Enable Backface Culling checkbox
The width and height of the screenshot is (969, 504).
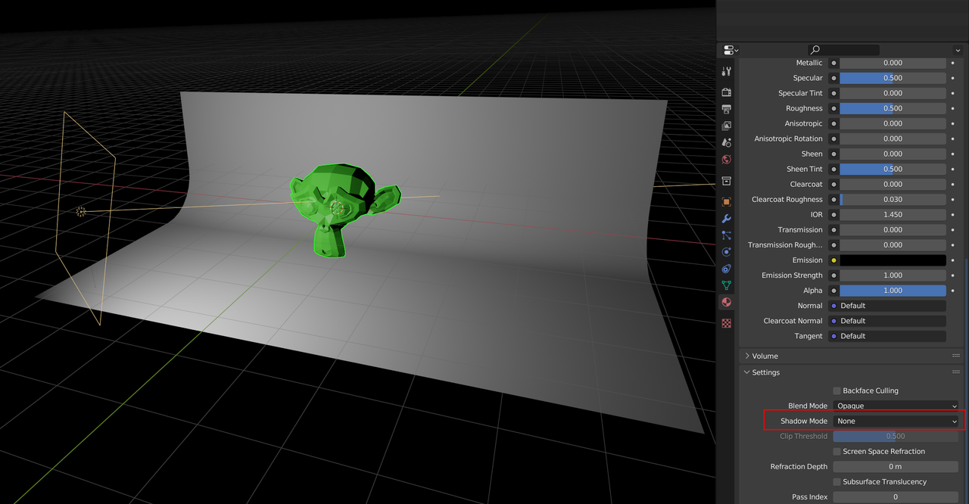pos(837,390)
